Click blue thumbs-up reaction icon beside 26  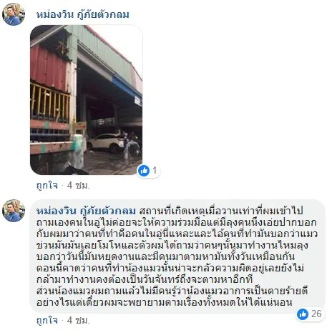[x=303, y=314]
